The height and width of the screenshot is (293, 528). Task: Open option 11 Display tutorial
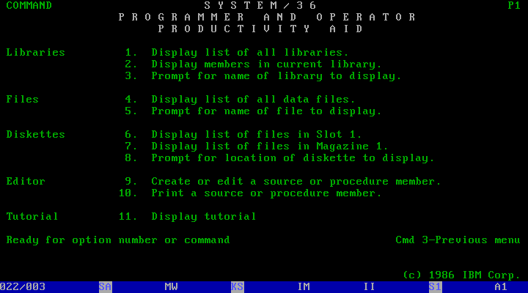[204, 217]
